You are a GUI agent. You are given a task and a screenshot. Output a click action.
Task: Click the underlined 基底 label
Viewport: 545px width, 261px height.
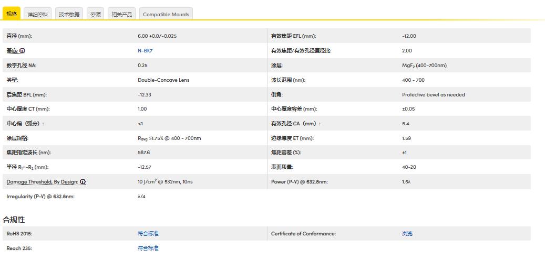point(12,51)
